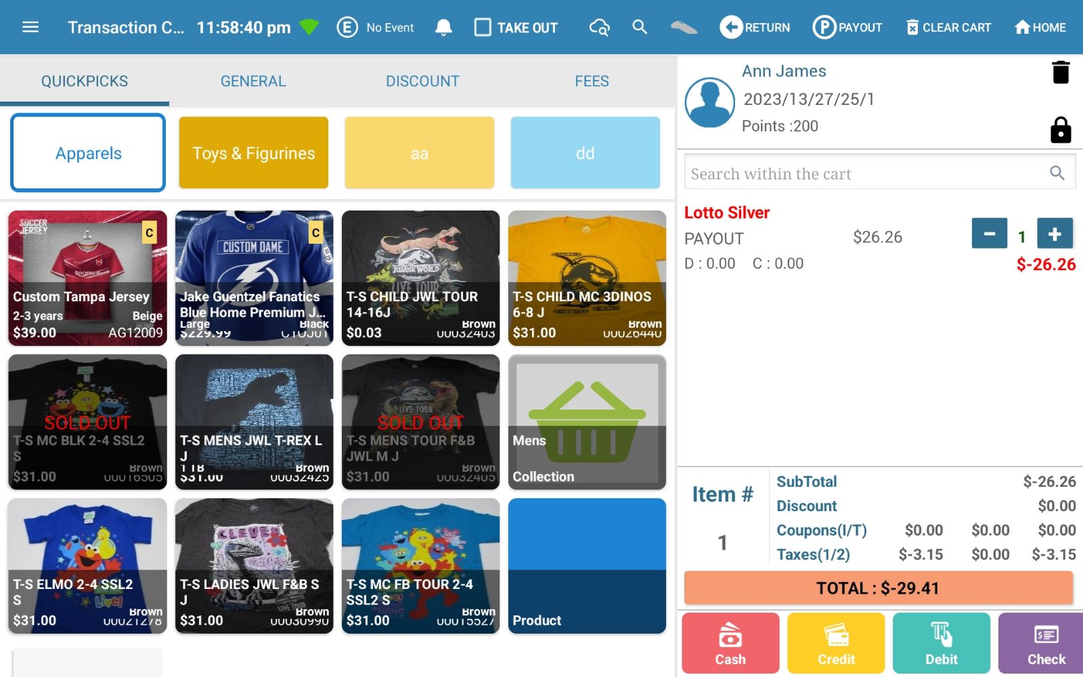The width and height of the screenshot is (1083, 677).
Task: Toggle the Take Out checkbox
Action: pyautogui.click(x=483, y=27)
